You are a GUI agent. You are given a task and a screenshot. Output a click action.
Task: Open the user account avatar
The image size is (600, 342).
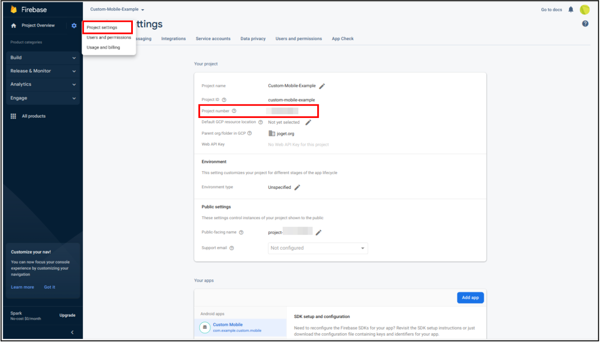(x=585, y=10)
